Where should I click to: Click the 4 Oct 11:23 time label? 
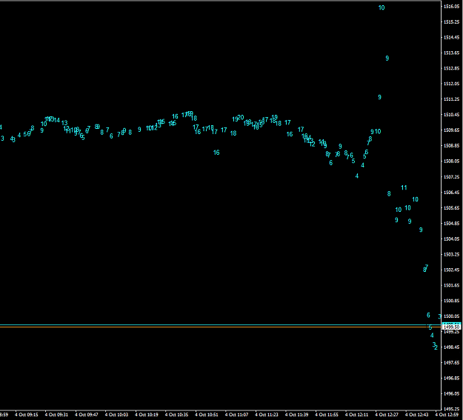[267, 415]
